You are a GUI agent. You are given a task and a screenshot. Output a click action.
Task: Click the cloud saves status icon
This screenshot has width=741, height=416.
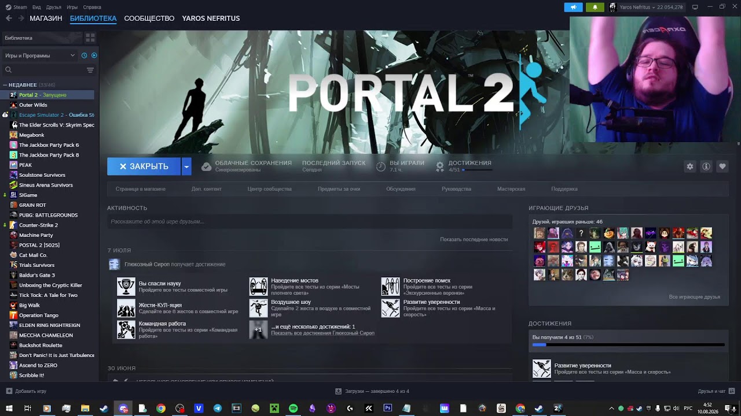[x=206, y=166]
